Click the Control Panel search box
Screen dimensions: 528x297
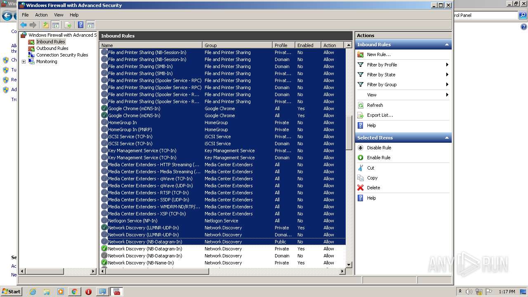[486, 15]
